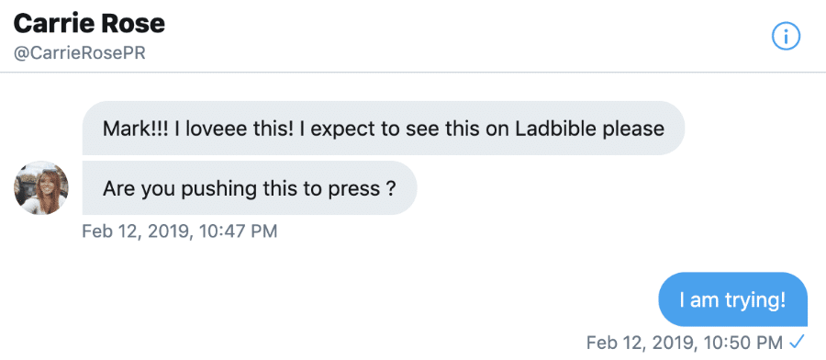Select the "Mark!!! I loveee this!" message bubble
The image size is (826, 360).
coord(384,128)
